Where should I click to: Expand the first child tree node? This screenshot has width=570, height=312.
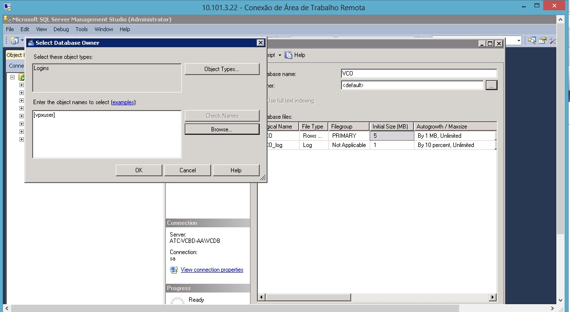tap(21, 85)
